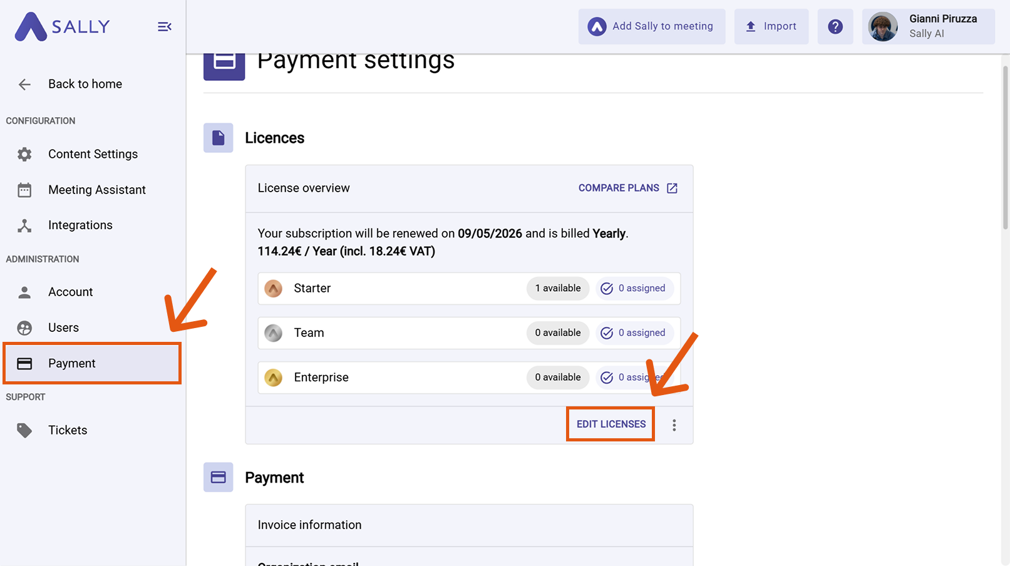1010x566 pixels.
Task: Click the assigned checkmark for Enterprise license
Action: (607, 378)
